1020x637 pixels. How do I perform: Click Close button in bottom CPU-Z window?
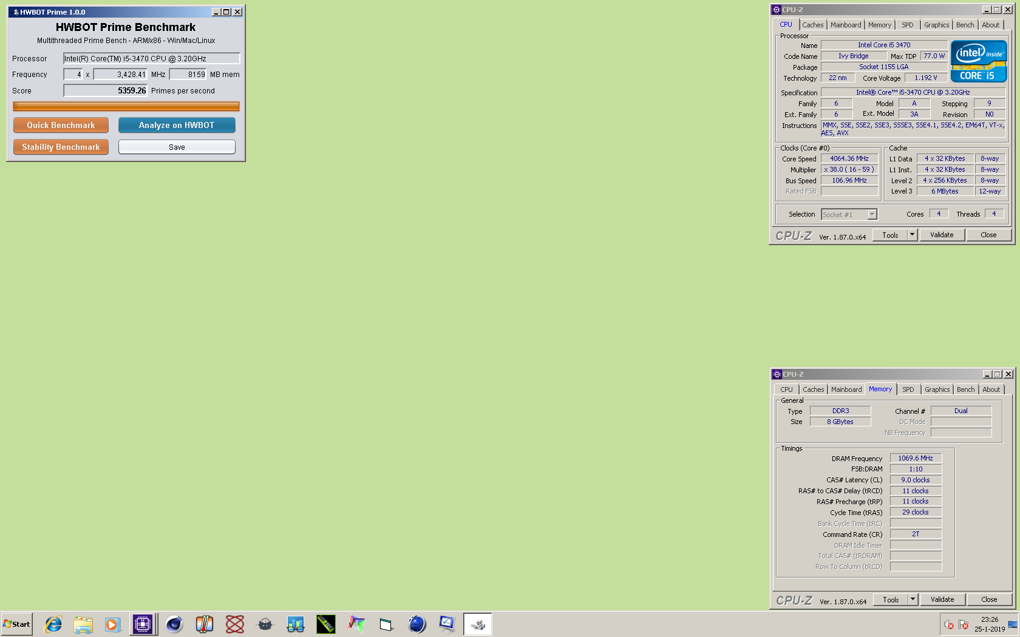(x=989, y=599)
